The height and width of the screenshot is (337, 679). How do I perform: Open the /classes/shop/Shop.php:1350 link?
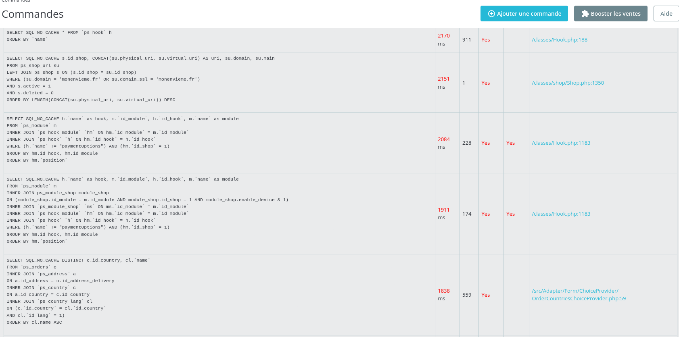pyautogui.click(x=568, y=83)
